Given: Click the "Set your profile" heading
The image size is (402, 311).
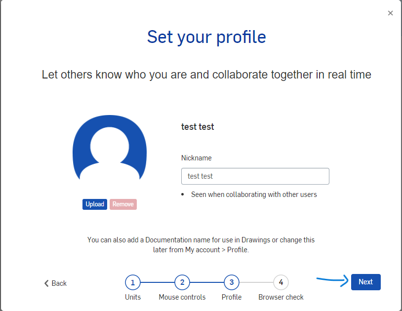Looking at the screenshot, I should 206,37.
